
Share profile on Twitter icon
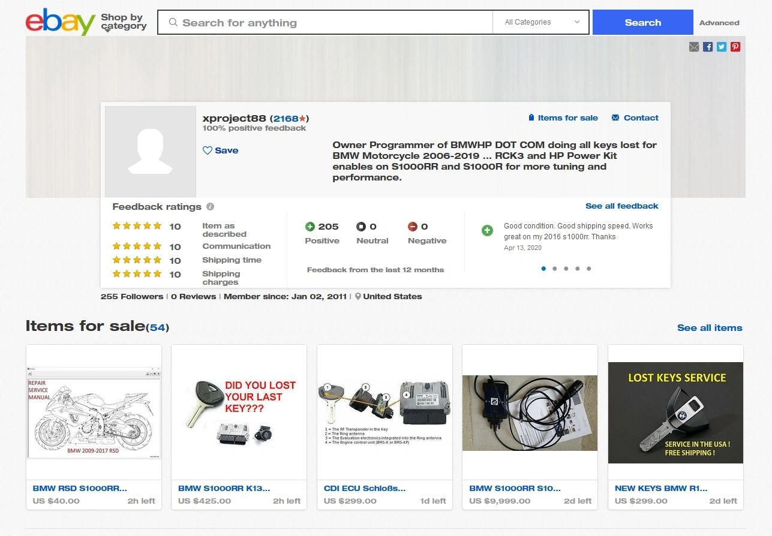(722, 47)
